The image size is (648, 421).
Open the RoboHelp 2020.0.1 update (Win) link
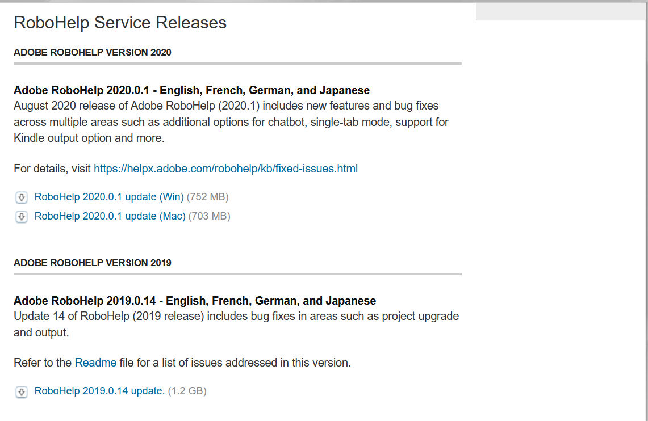(109, 197)
